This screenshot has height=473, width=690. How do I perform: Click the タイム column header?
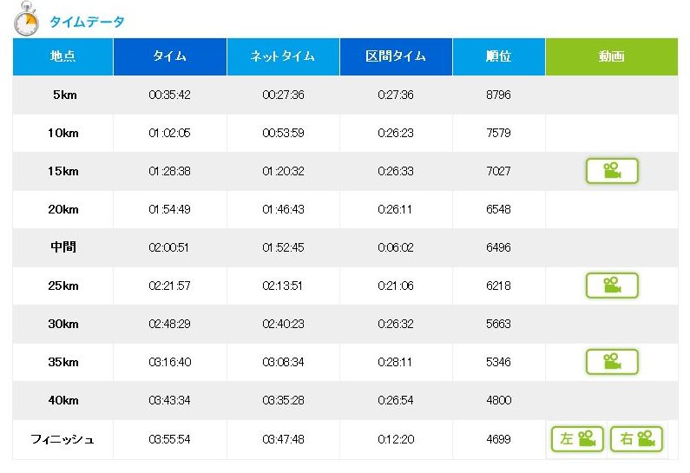point(169,57)
